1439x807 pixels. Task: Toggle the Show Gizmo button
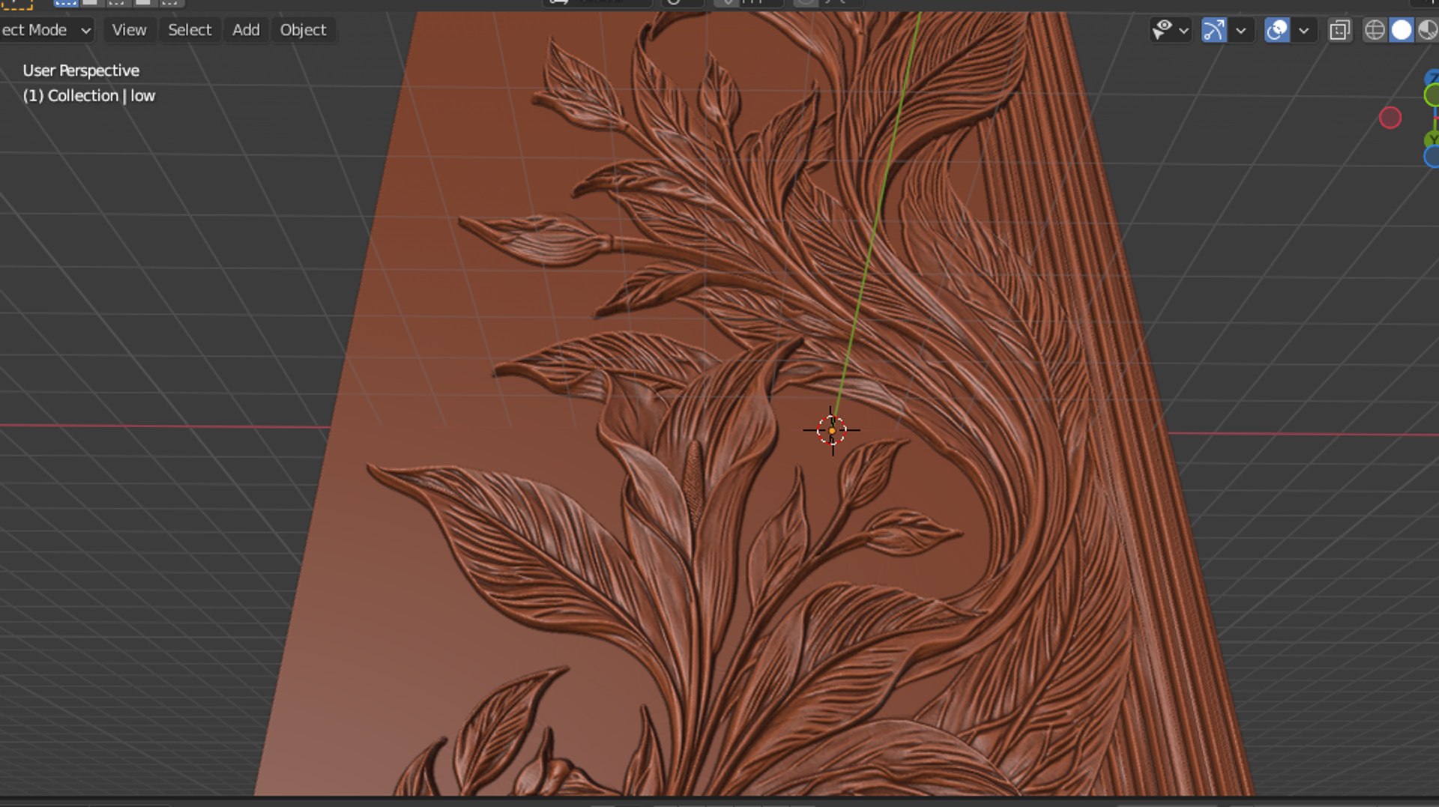[1214, 30]
